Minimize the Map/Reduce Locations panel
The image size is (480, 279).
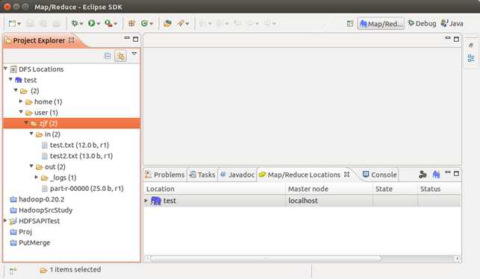(x=448, y=172)
